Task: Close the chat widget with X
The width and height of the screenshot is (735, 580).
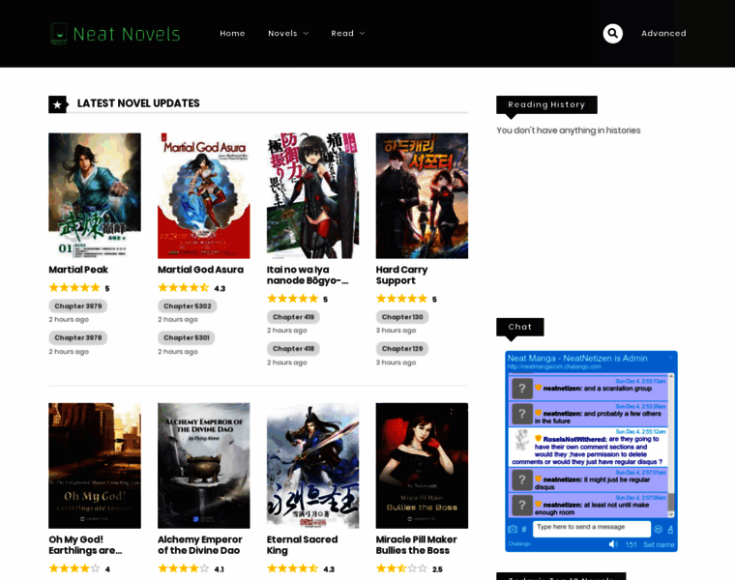Action: pos(671,358)
